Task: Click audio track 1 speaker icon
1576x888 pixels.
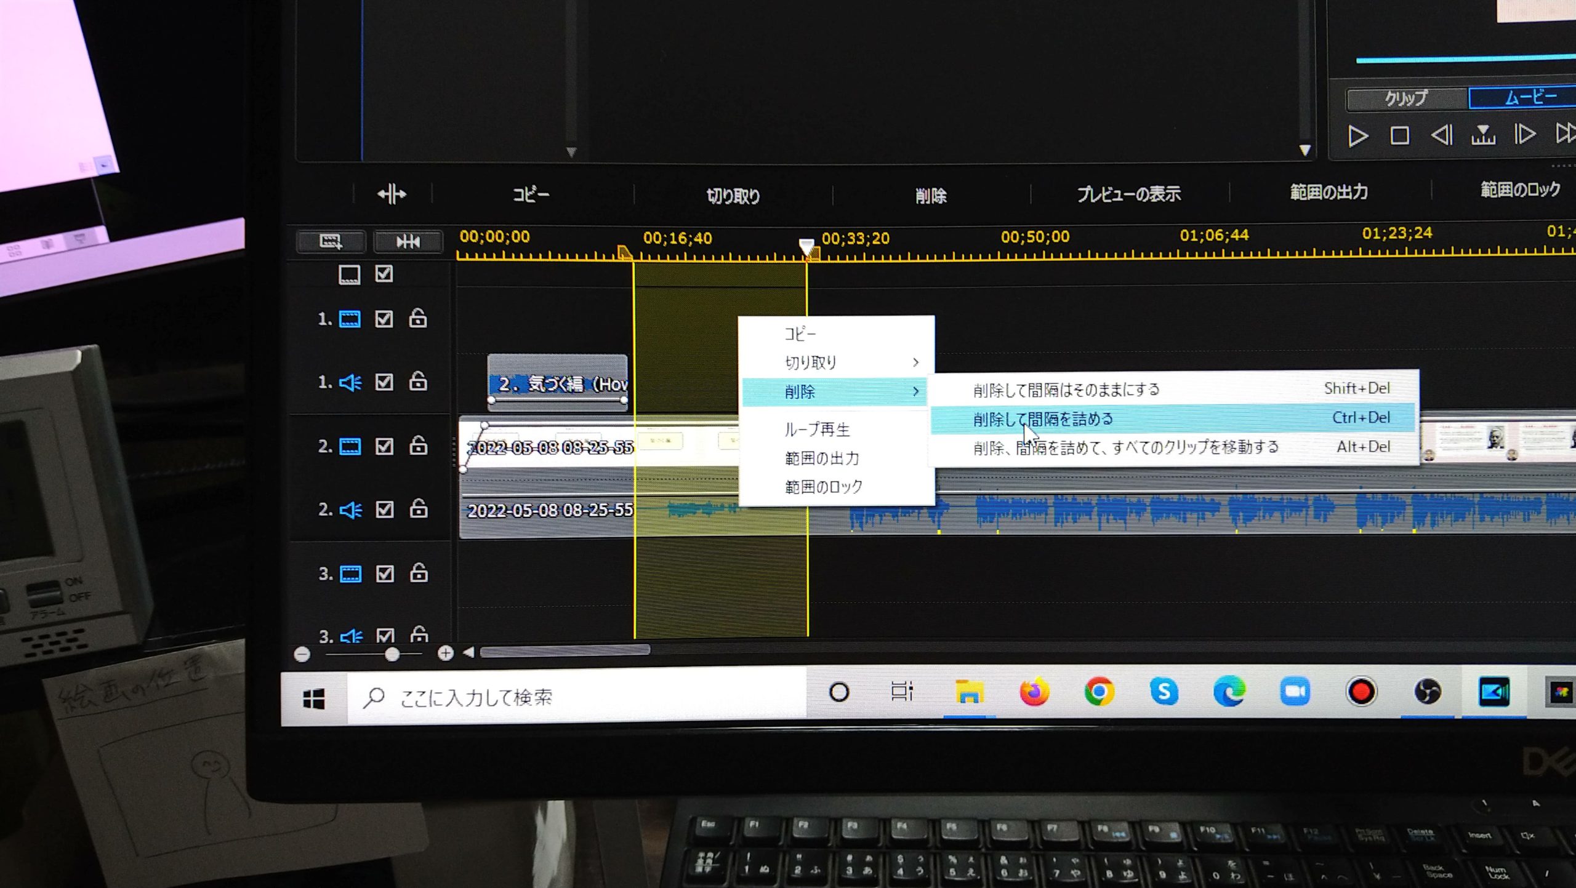Action: (350, 383)
